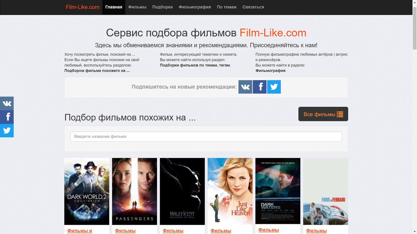Open Twitter share in left sidebar

tap(7, 131)
